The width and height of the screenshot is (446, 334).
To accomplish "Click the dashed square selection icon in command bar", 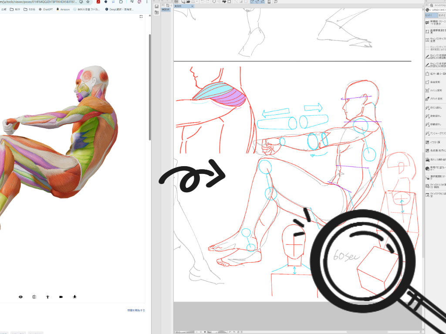I will 229,1.
